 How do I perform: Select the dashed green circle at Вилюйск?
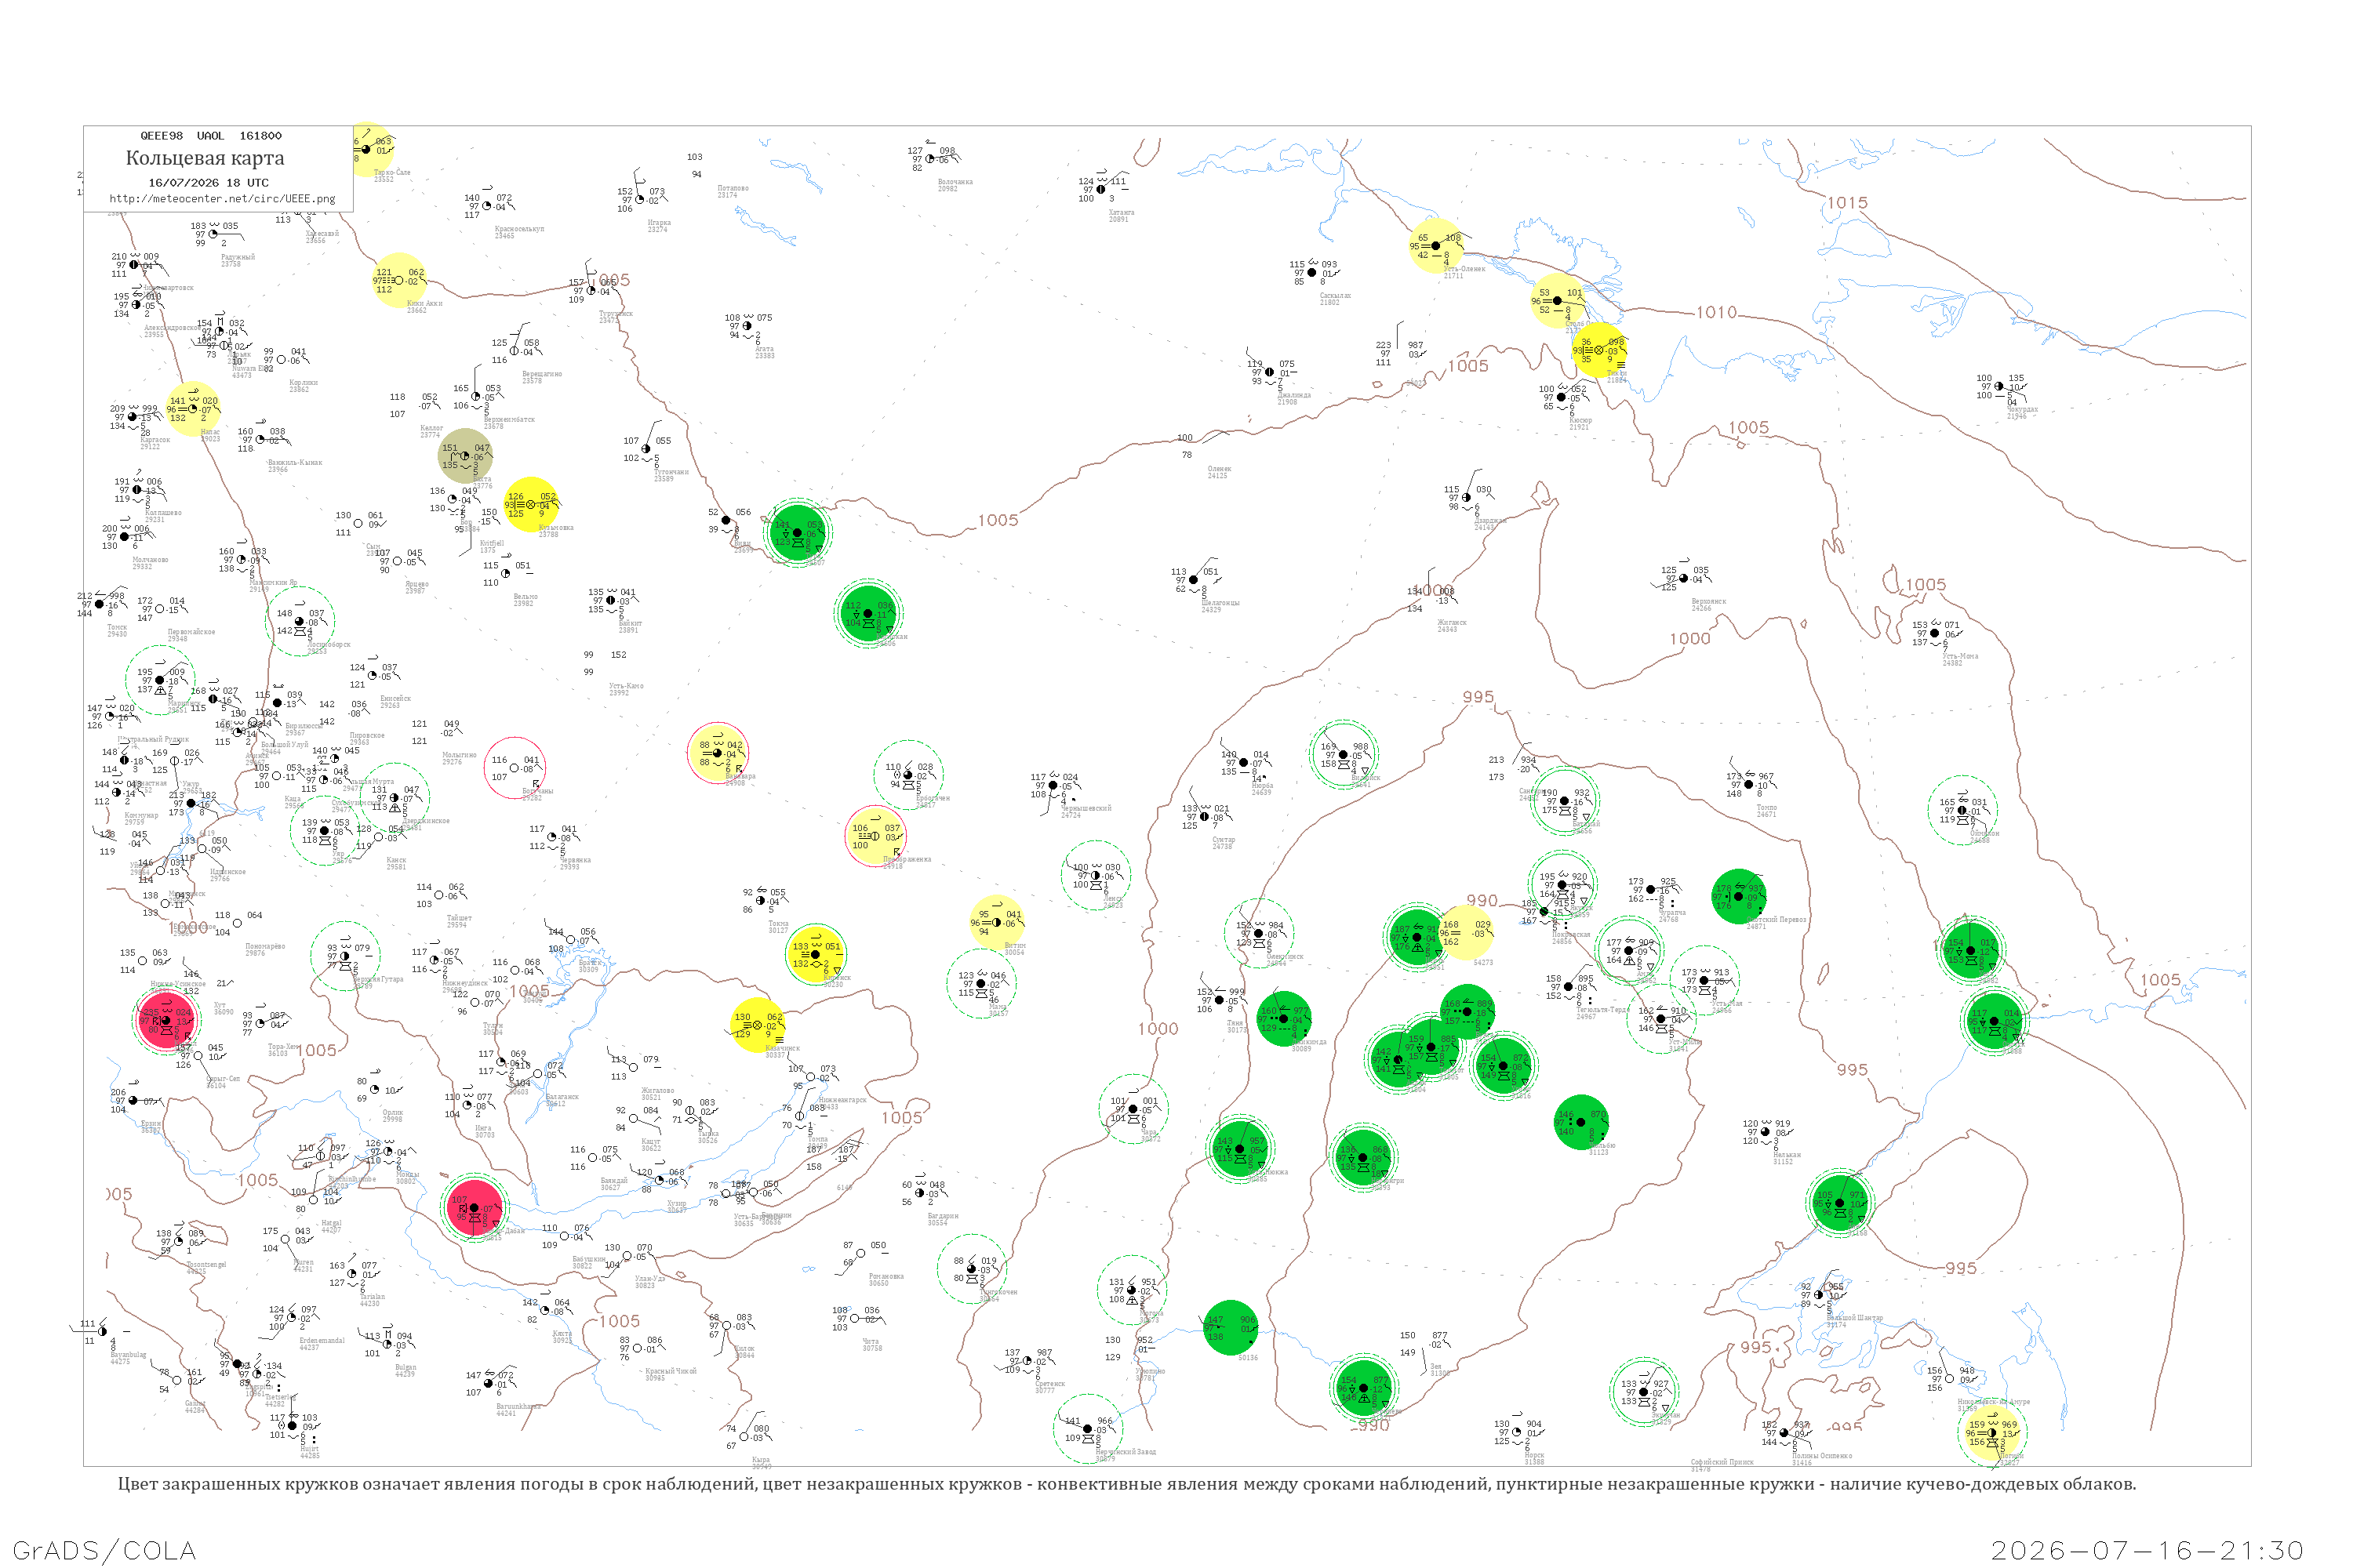click(x=1344, y=755)
